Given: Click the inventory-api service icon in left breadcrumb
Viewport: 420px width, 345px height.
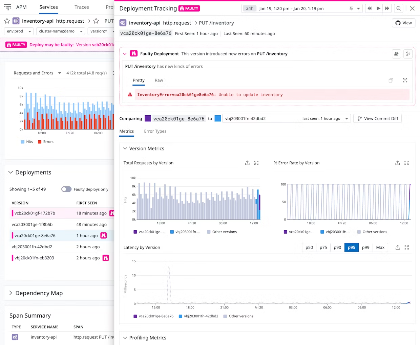Looking at the screenshot, I should 16,21.
